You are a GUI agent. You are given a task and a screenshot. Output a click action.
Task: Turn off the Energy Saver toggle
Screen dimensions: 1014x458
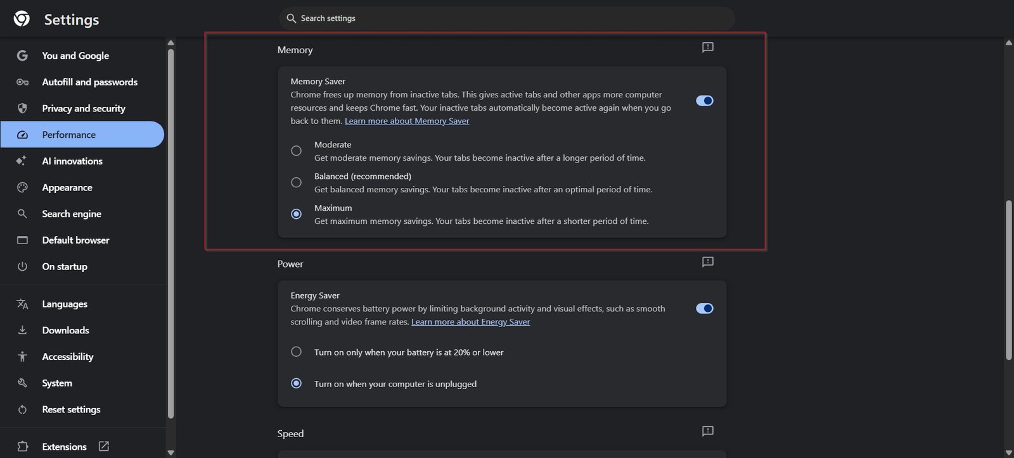click(705, 308)
